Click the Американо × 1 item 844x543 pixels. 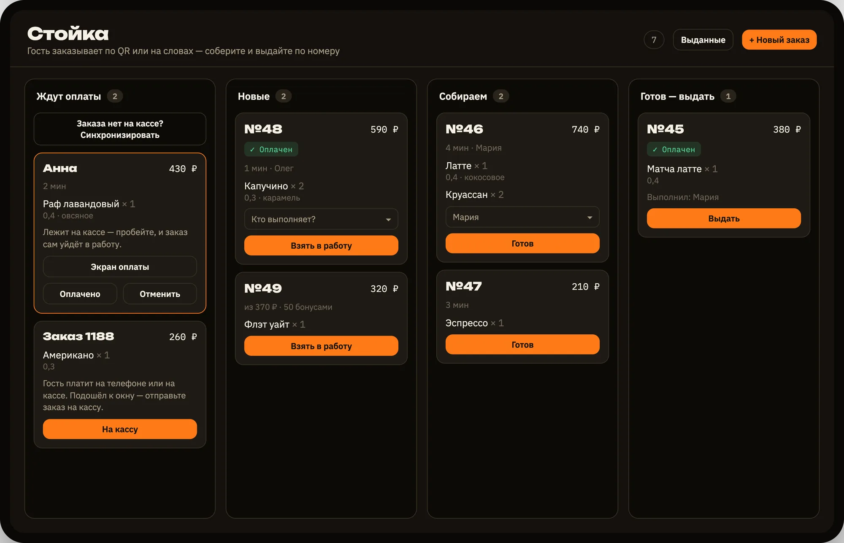(76, 355)
